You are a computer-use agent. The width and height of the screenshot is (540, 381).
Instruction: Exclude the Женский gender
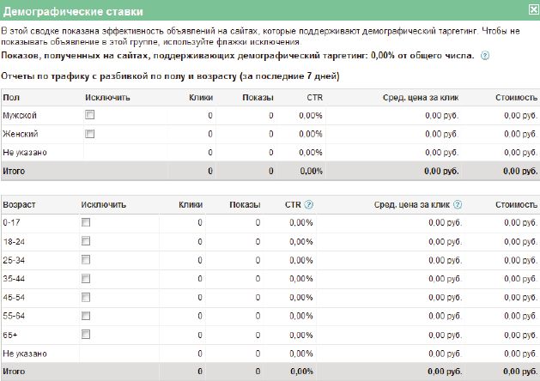click(x=89, y=134)
